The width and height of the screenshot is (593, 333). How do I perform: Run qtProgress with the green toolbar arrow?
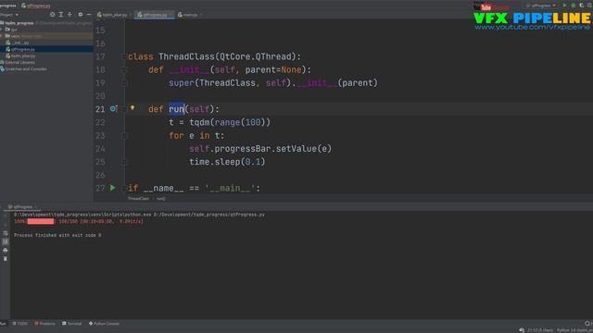pos(564,6)
